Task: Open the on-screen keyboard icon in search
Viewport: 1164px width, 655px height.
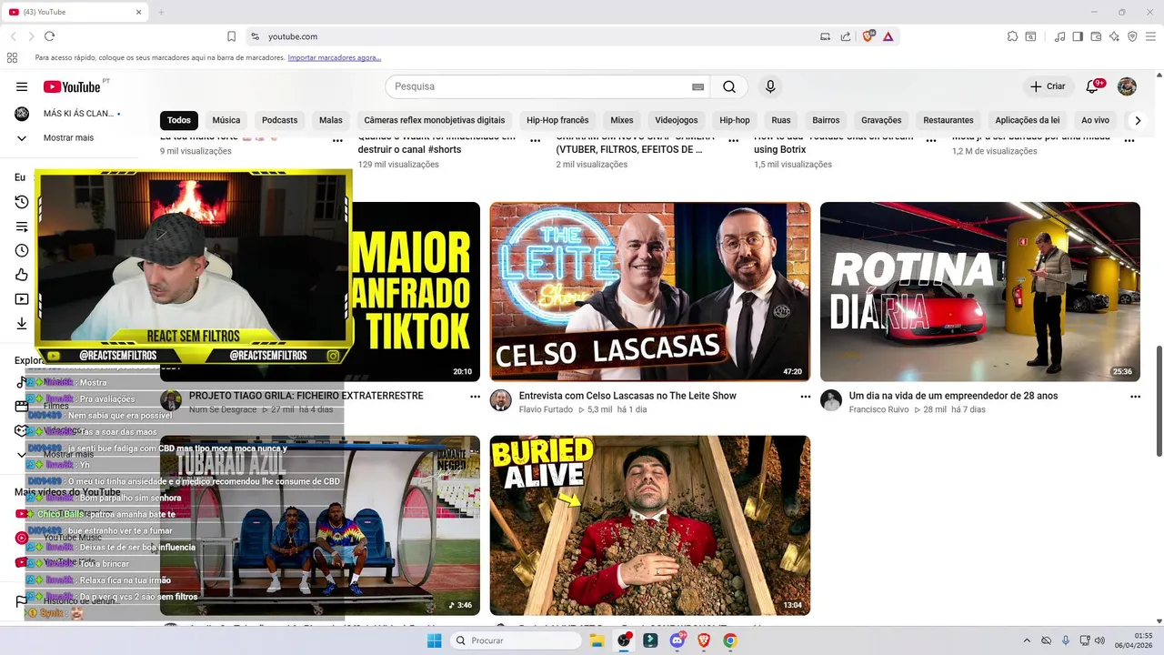Action: point(697,86)
